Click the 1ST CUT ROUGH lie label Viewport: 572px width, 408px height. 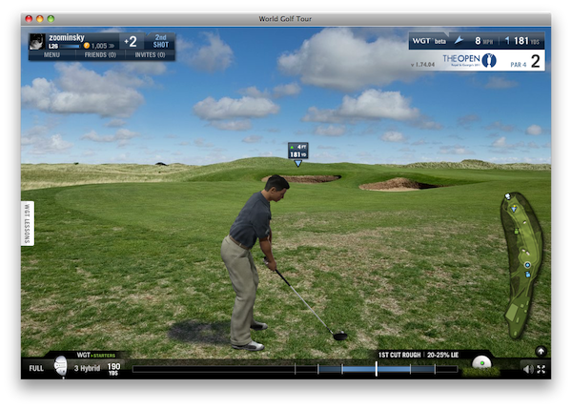(x=399, y=355)
